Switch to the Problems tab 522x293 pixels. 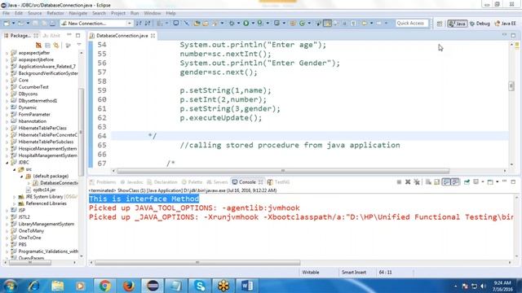tap(103, 182)
